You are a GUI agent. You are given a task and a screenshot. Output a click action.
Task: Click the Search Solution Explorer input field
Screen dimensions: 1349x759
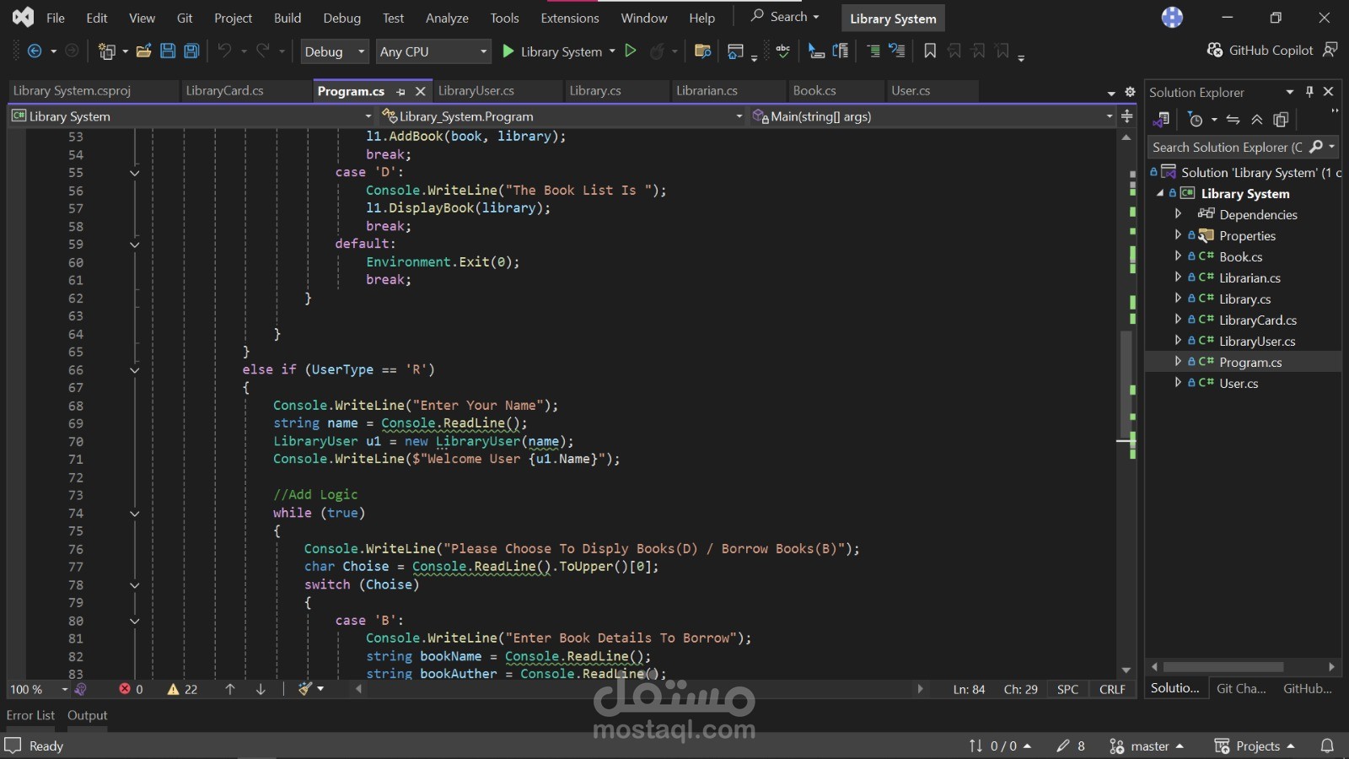click(1227, 147)
